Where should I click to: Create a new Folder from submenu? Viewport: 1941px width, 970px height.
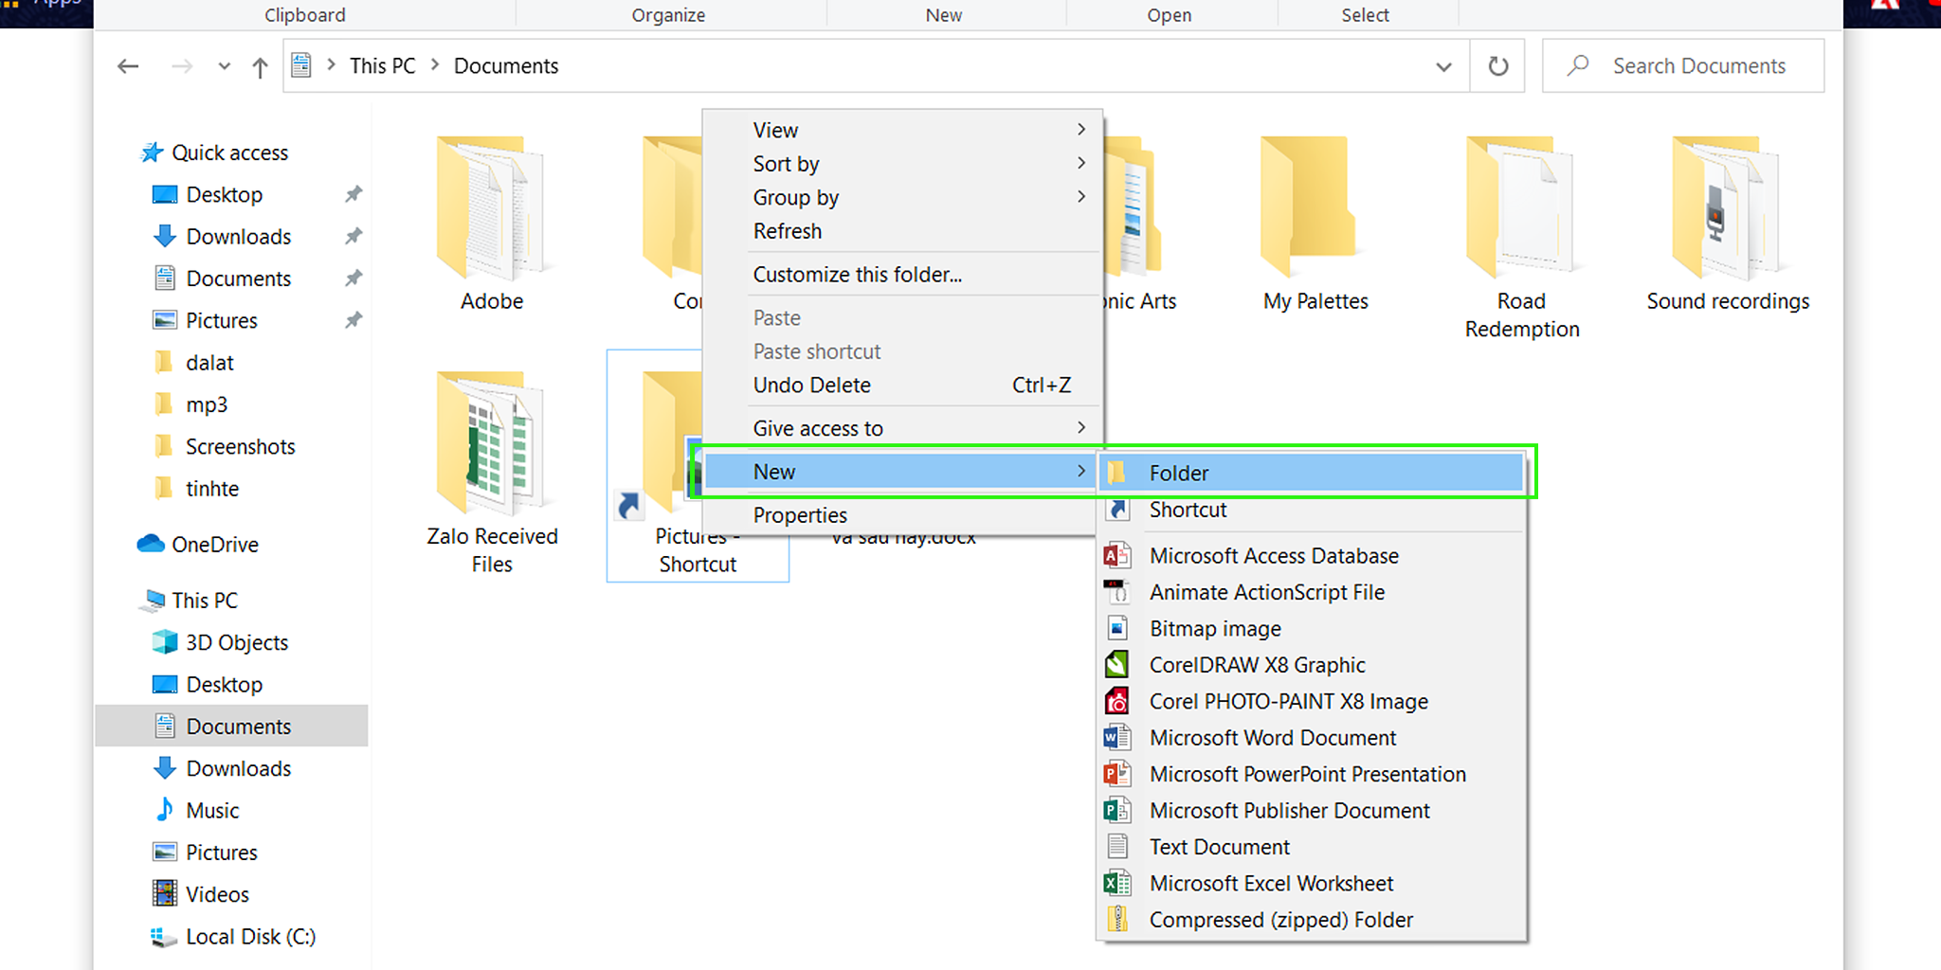pos(1312,473)
